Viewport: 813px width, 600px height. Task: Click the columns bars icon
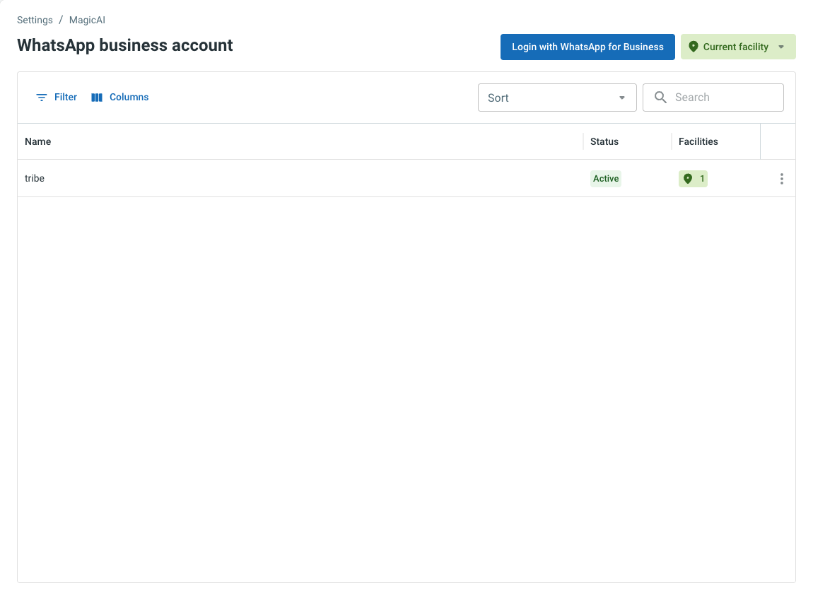[96, 98]
